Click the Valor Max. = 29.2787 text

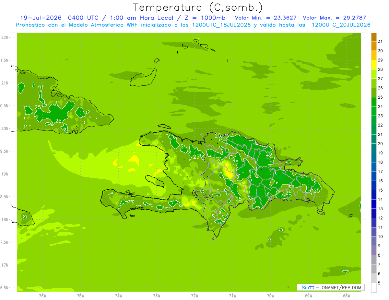coord(335,18)
